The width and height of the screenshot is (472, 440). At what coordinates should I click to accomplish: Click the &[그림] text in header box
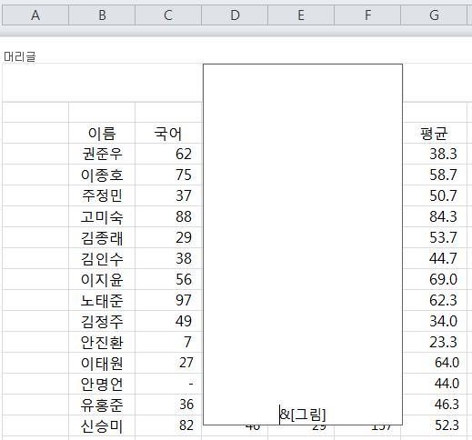pos(303,415)
